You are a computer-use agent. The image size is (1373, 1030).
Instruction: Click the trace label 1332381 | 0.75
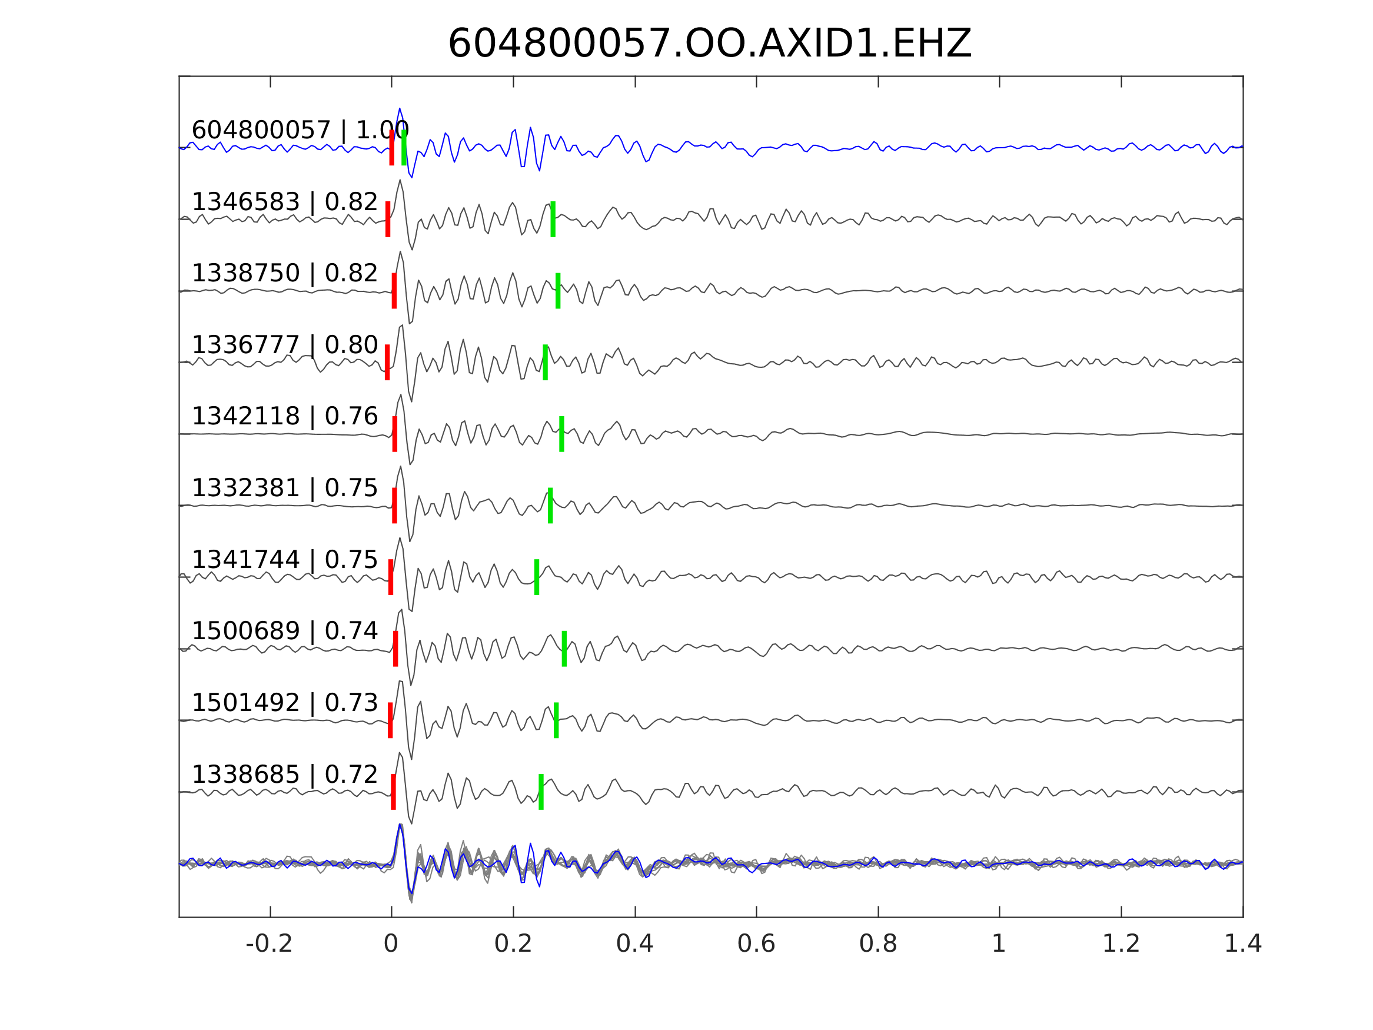point(284,488)
